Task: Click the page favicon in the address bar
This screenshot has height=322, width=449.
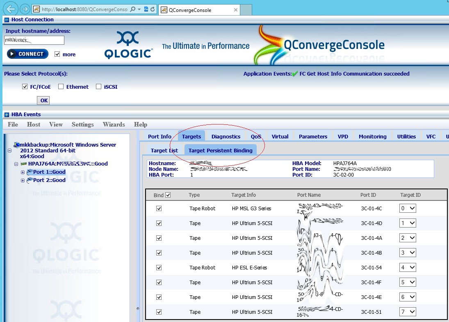Action: pyautogui.click(x=36, y=9)
